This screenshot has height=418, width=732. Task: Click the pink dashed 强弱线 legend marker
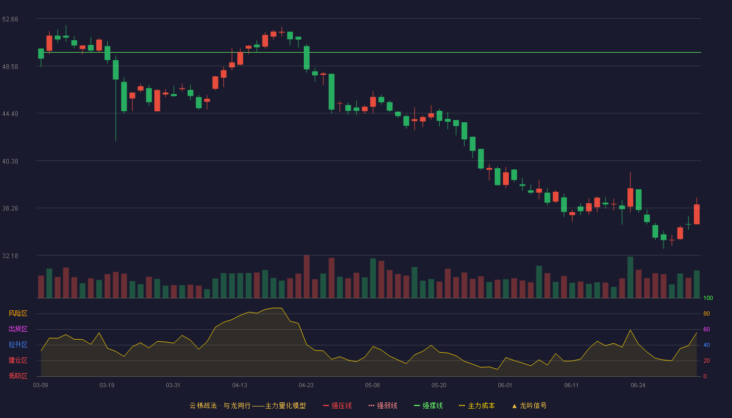coord(371,405)
